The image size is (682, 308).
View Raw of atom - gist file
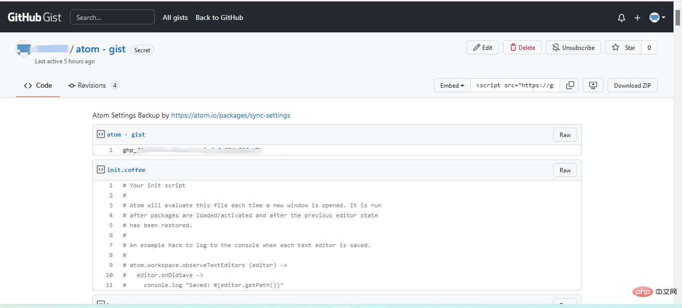565,135
